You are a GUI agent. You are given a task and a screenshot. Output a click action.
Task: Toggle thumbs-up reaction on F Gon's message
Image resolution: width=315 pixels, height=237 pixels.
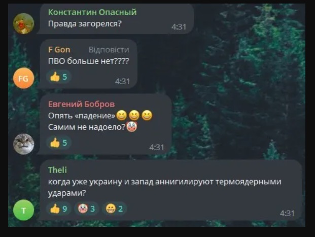pyautogui.click(x=58, y=77)
